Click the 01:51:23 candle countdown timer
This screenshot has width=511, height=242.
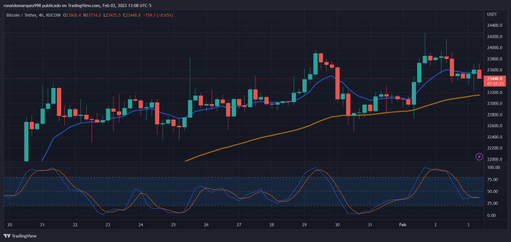pyautogui.click(x=494, y=84)
